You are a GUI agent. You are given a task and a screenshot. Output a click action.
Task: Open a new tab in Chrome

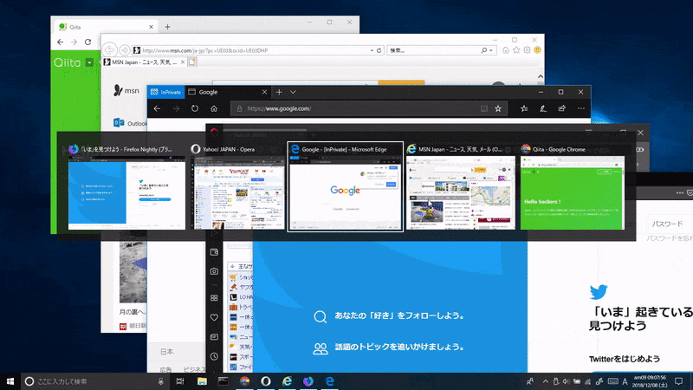[x=167, y=27]
